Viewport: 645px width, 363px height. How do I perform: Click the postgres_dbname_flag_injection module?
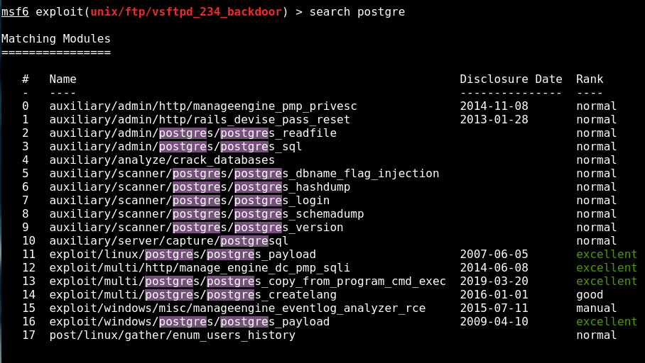[x=244, y=174]
